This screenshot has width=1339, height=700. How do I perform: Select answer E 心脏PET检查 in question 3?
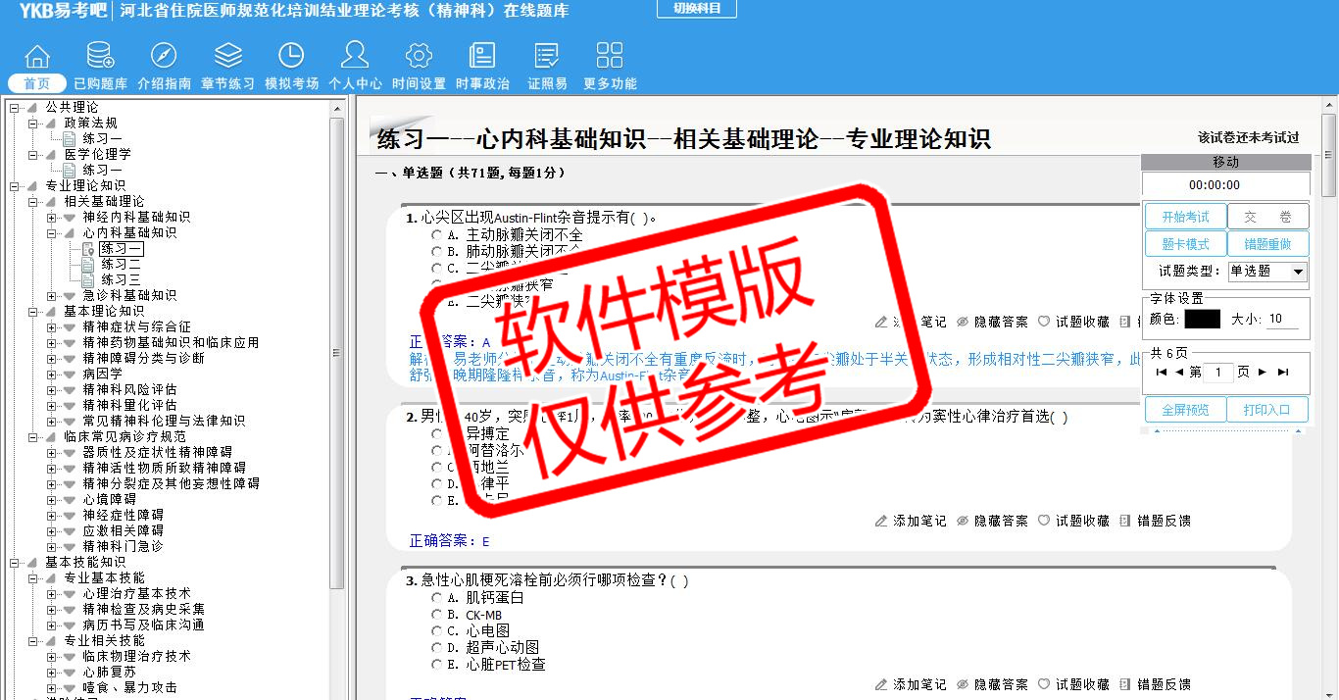click(x=437, y=665)
